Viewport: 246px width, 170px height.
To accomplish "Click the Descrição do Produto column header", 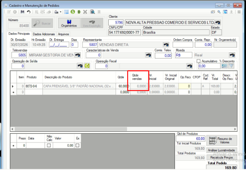I will tap(79, 77).
